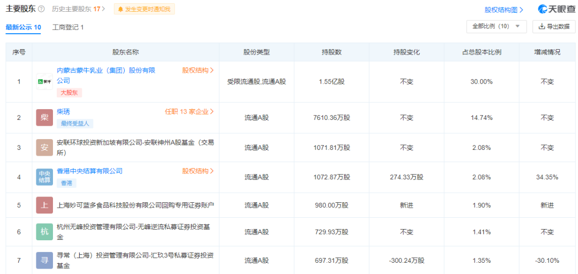Open 股权结构 for 内蒙古蒙牛乳业
The height and width of the screenshot is (274, 578).
point(198,71)
